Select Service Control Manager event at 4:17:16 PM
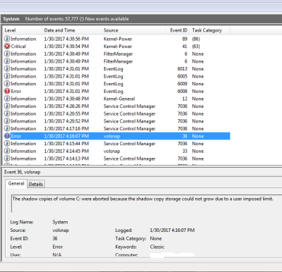Screen dimensions: 282x272 point(116,129)
